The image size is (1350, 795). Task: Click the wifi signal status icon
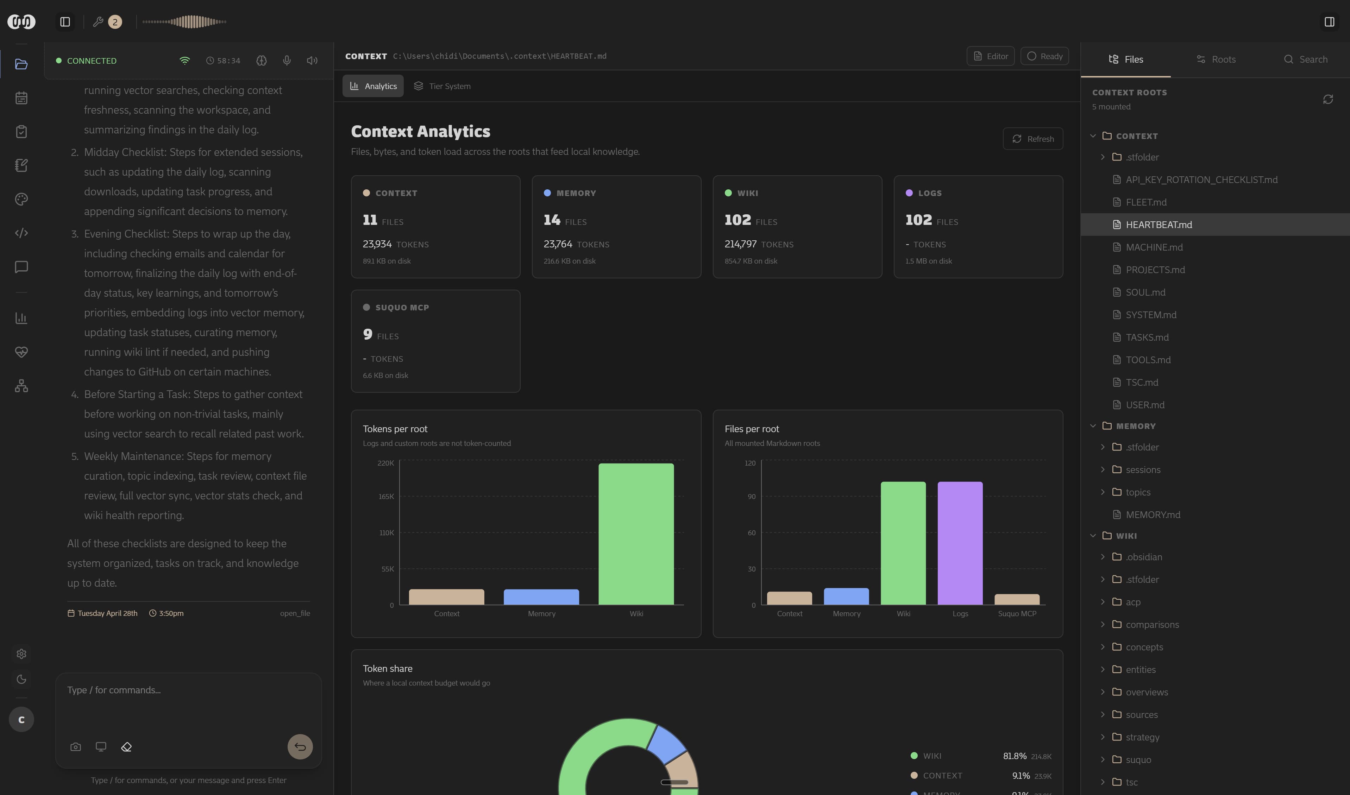(184, 61)
